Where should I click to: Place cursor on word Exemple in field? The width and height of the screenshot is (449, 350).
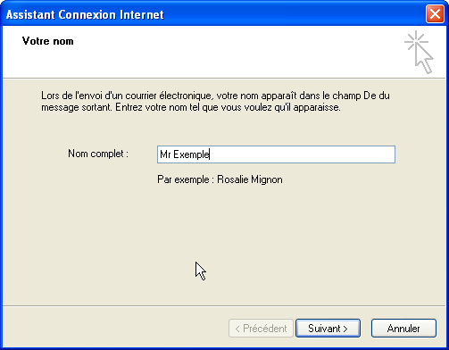pyautogui.click(x=191, y=154)
